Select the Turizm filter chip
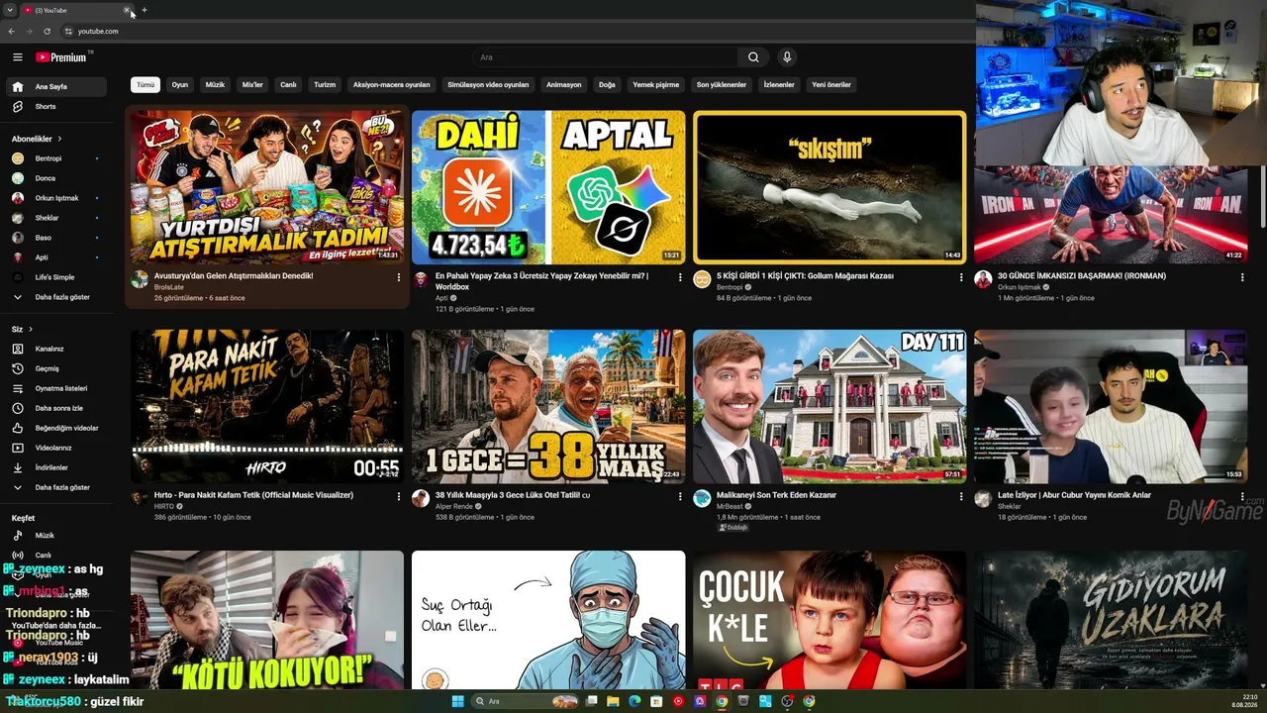The width and height of the screenshot is (1267, 713). point(325,85)
